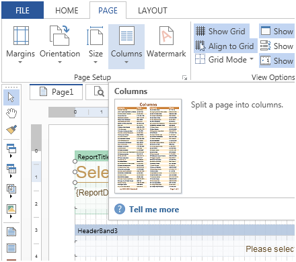Toggle the middle Show option with list icon
The height and width of the screenshot is (262, 296).
277,46
